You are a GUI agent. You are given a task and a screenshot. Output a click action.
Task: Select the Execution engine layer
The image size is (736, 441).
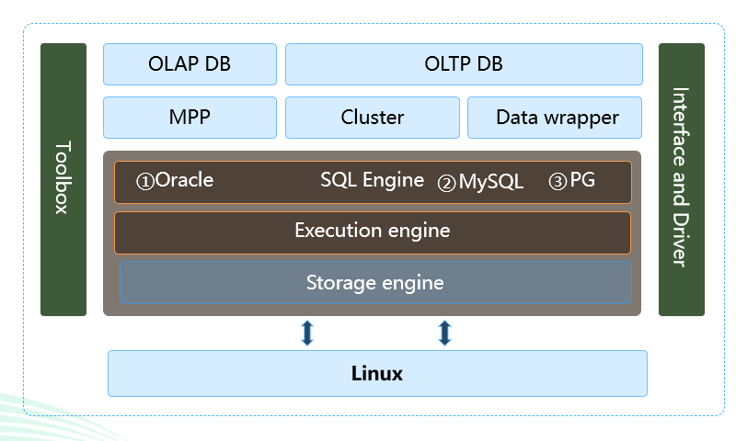click(373, 233)
